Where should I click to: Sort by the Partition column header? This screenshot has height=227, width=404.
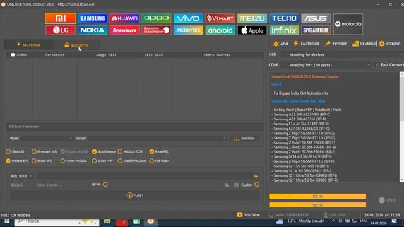(54, 55)
